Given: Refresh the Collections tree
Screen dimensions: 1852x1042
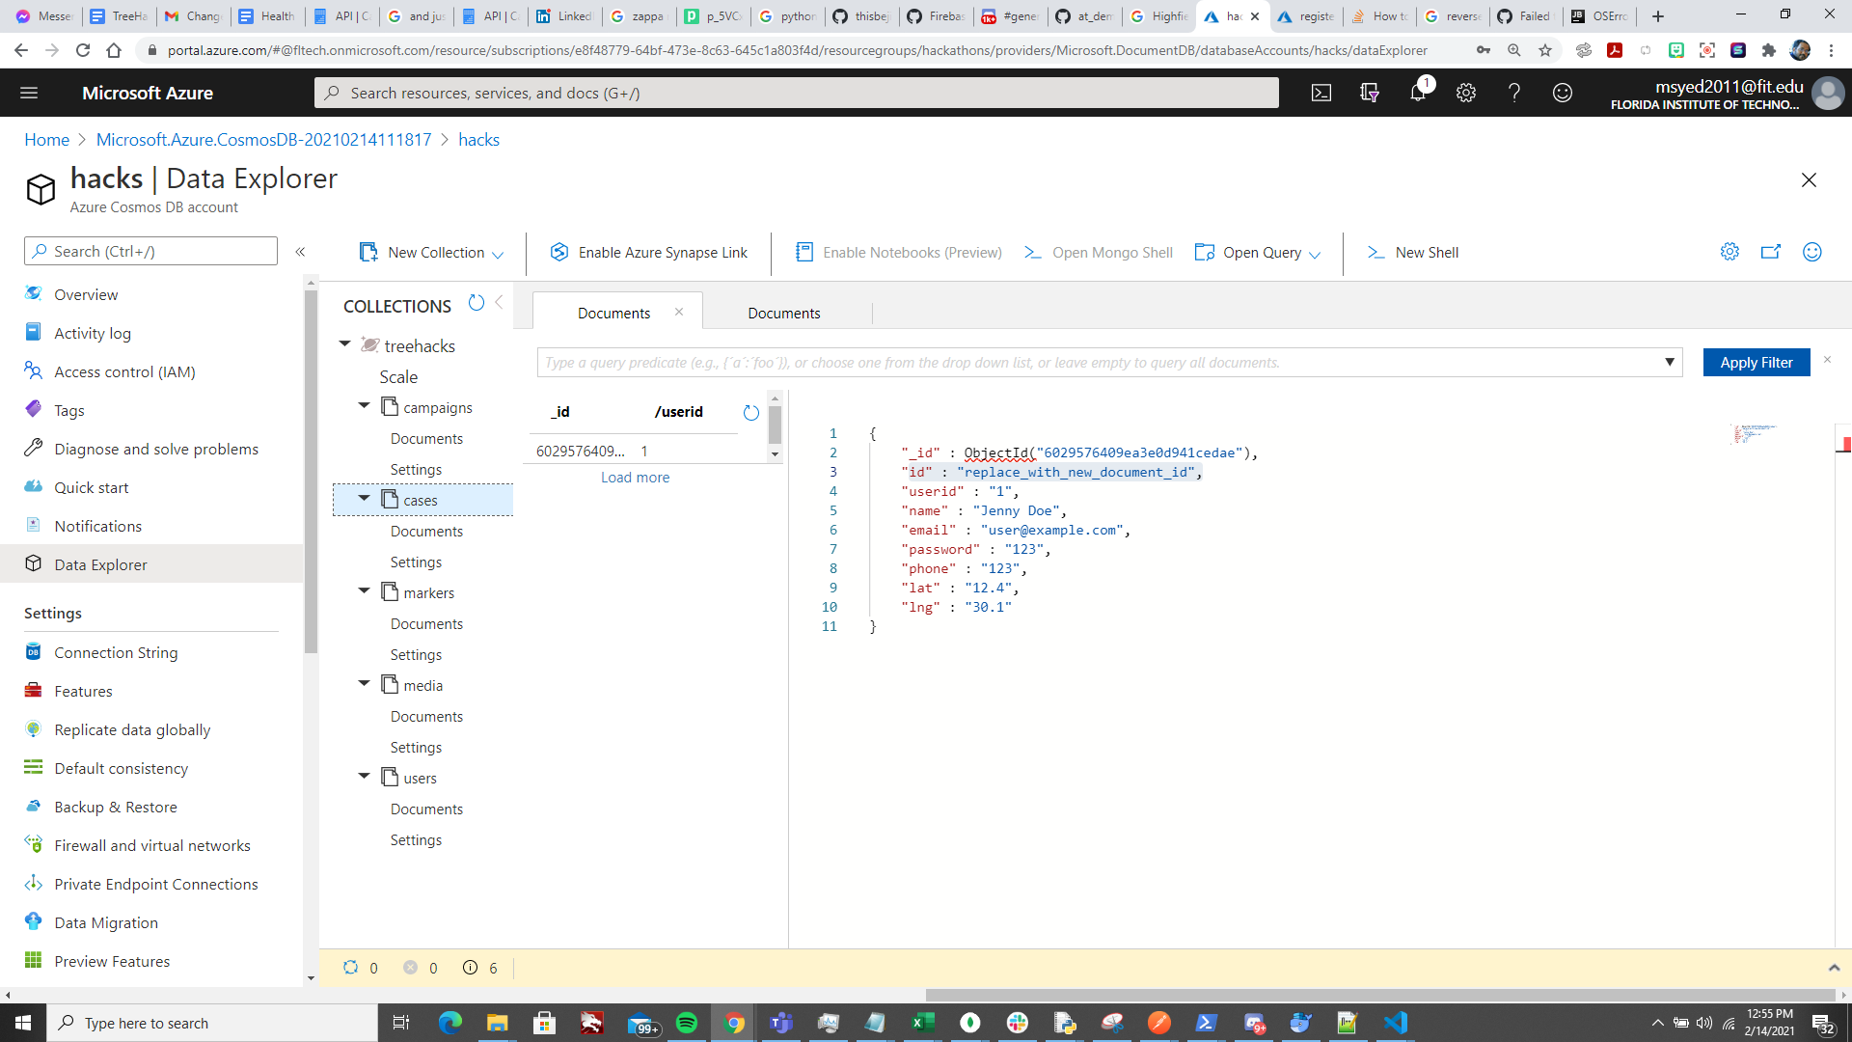Looking at the screenshot, I should [476, 303].
